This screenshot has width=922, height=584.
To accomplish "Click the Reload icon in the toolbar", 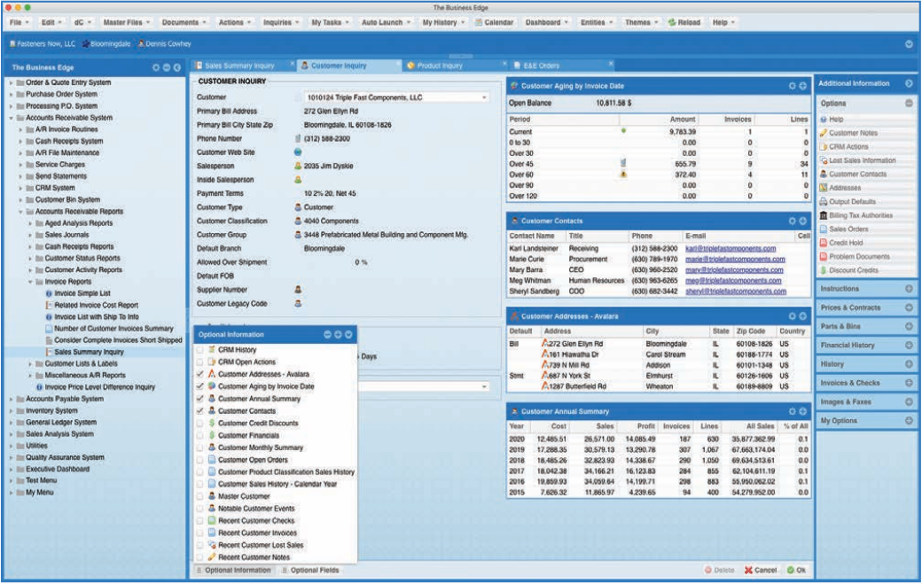I will pos(672,22).
